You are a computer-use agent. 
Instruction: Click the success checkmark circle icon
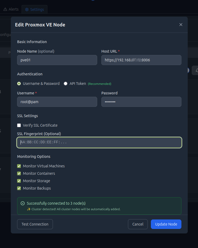(x=23, y=203)
